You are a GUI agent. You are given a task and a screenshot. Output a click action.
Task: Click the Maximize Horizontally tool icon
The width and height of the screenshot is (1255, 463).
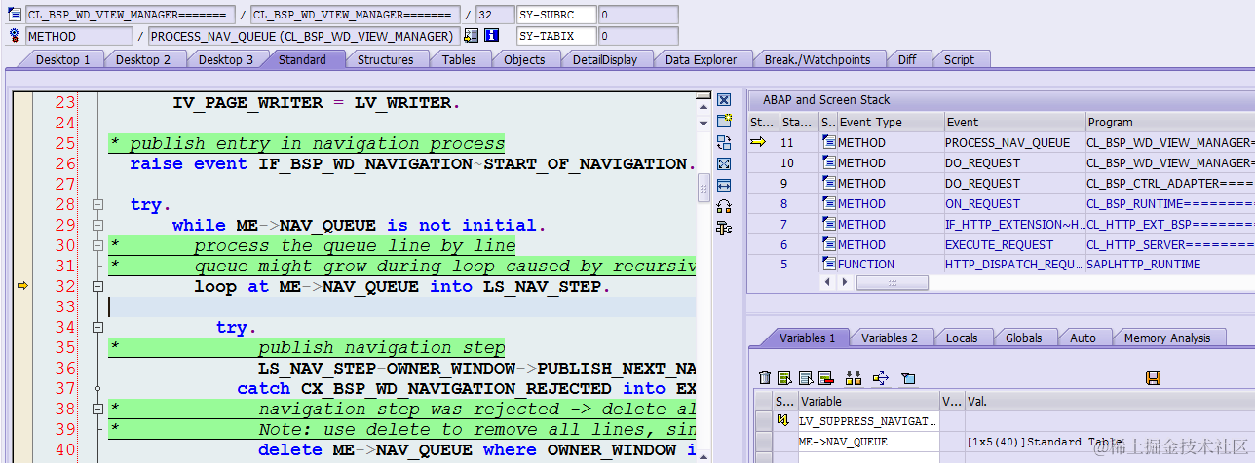[x=723, y=185]
